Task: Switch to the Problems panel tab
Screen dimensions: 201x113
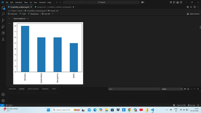Action: tap(12, 89)
